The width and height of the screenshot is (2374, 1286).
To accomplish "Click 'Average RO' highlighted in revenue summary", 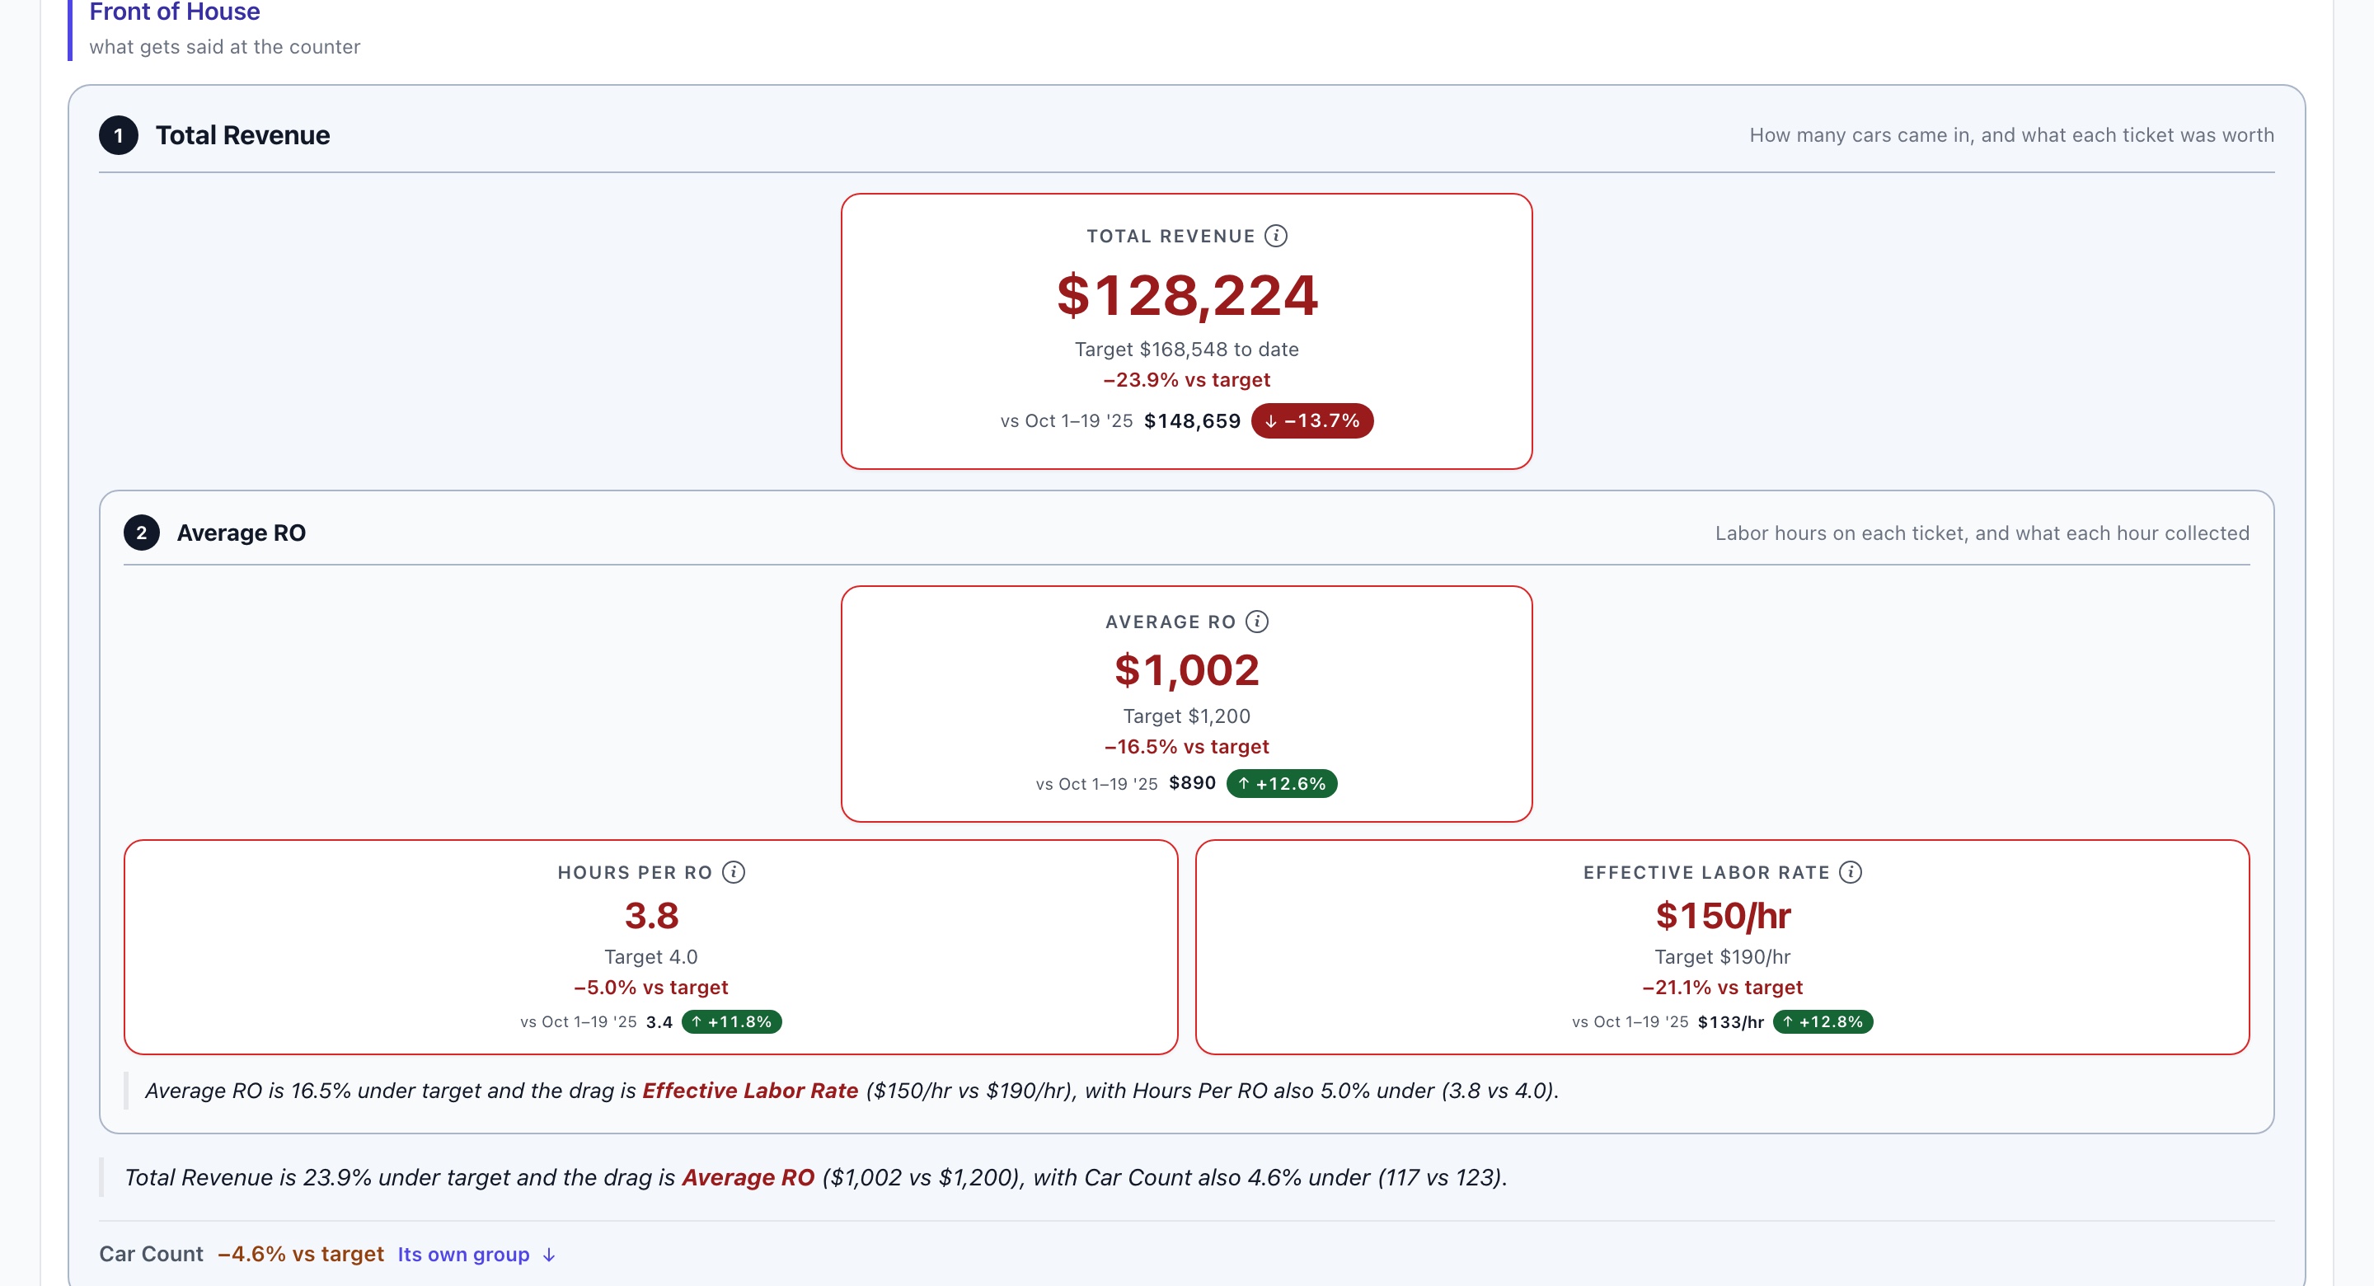I will tap(748, 1177).
